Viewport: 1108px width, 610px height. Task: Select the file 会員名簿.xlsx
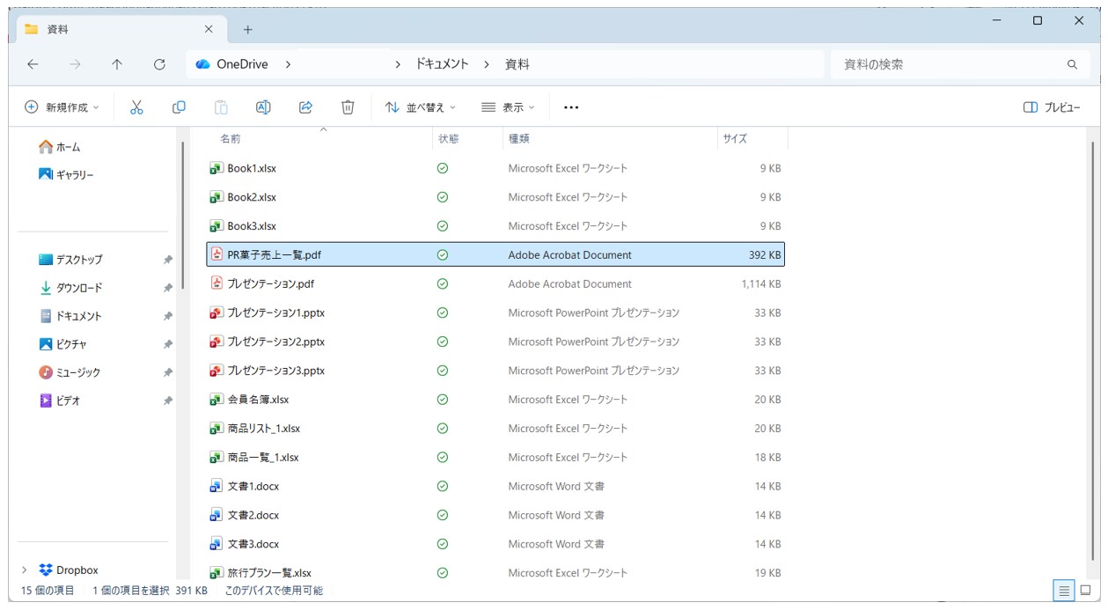tap(258, 400)
